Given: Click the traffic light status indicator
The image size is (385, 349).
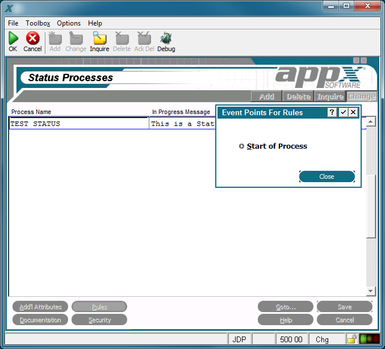Looking at the screenshot, I should click(x=369, y=339).
